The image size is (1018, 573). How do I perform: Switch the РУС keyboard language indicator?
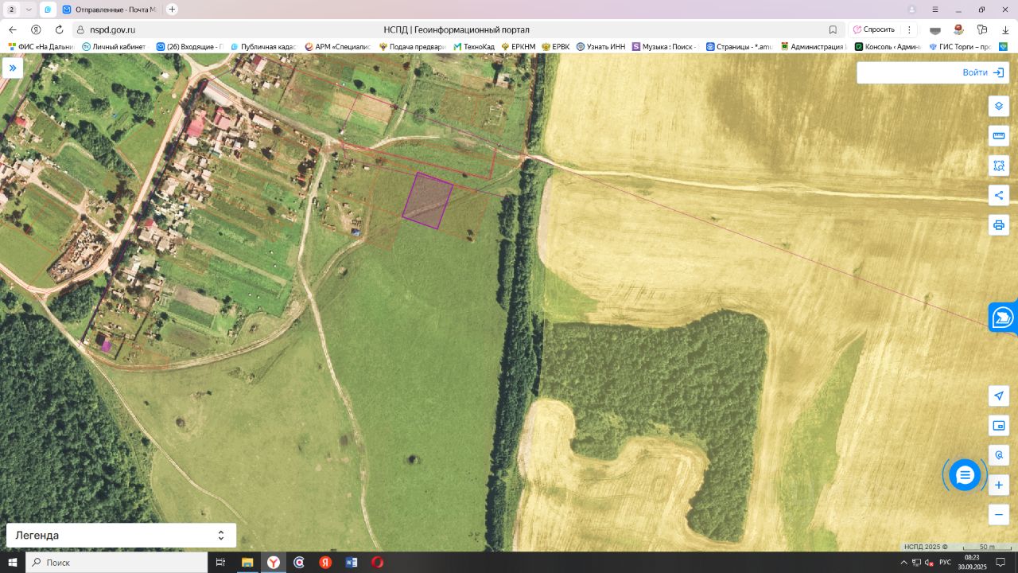click(x=945, y=563)
